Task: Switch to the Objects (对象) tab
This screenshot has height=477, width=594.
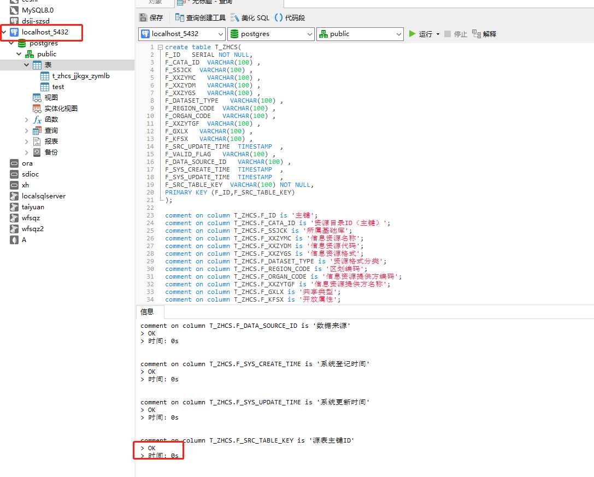Action: click(155, 3)
